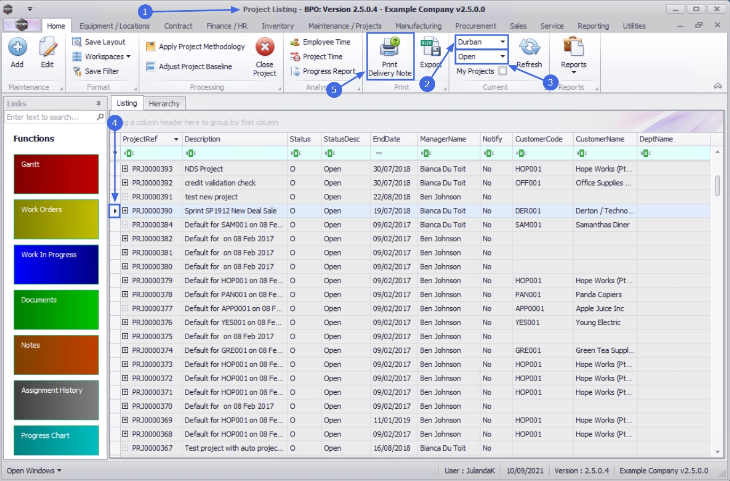
Task: Pin the Links panel
Action: click(98, 104)
